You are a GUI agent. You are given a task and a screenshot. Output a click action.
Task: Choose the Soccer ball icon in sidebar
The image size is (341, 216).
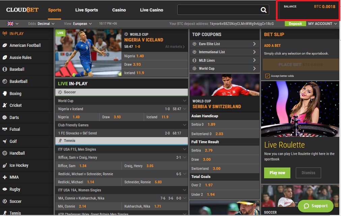(x=5, y=201)
